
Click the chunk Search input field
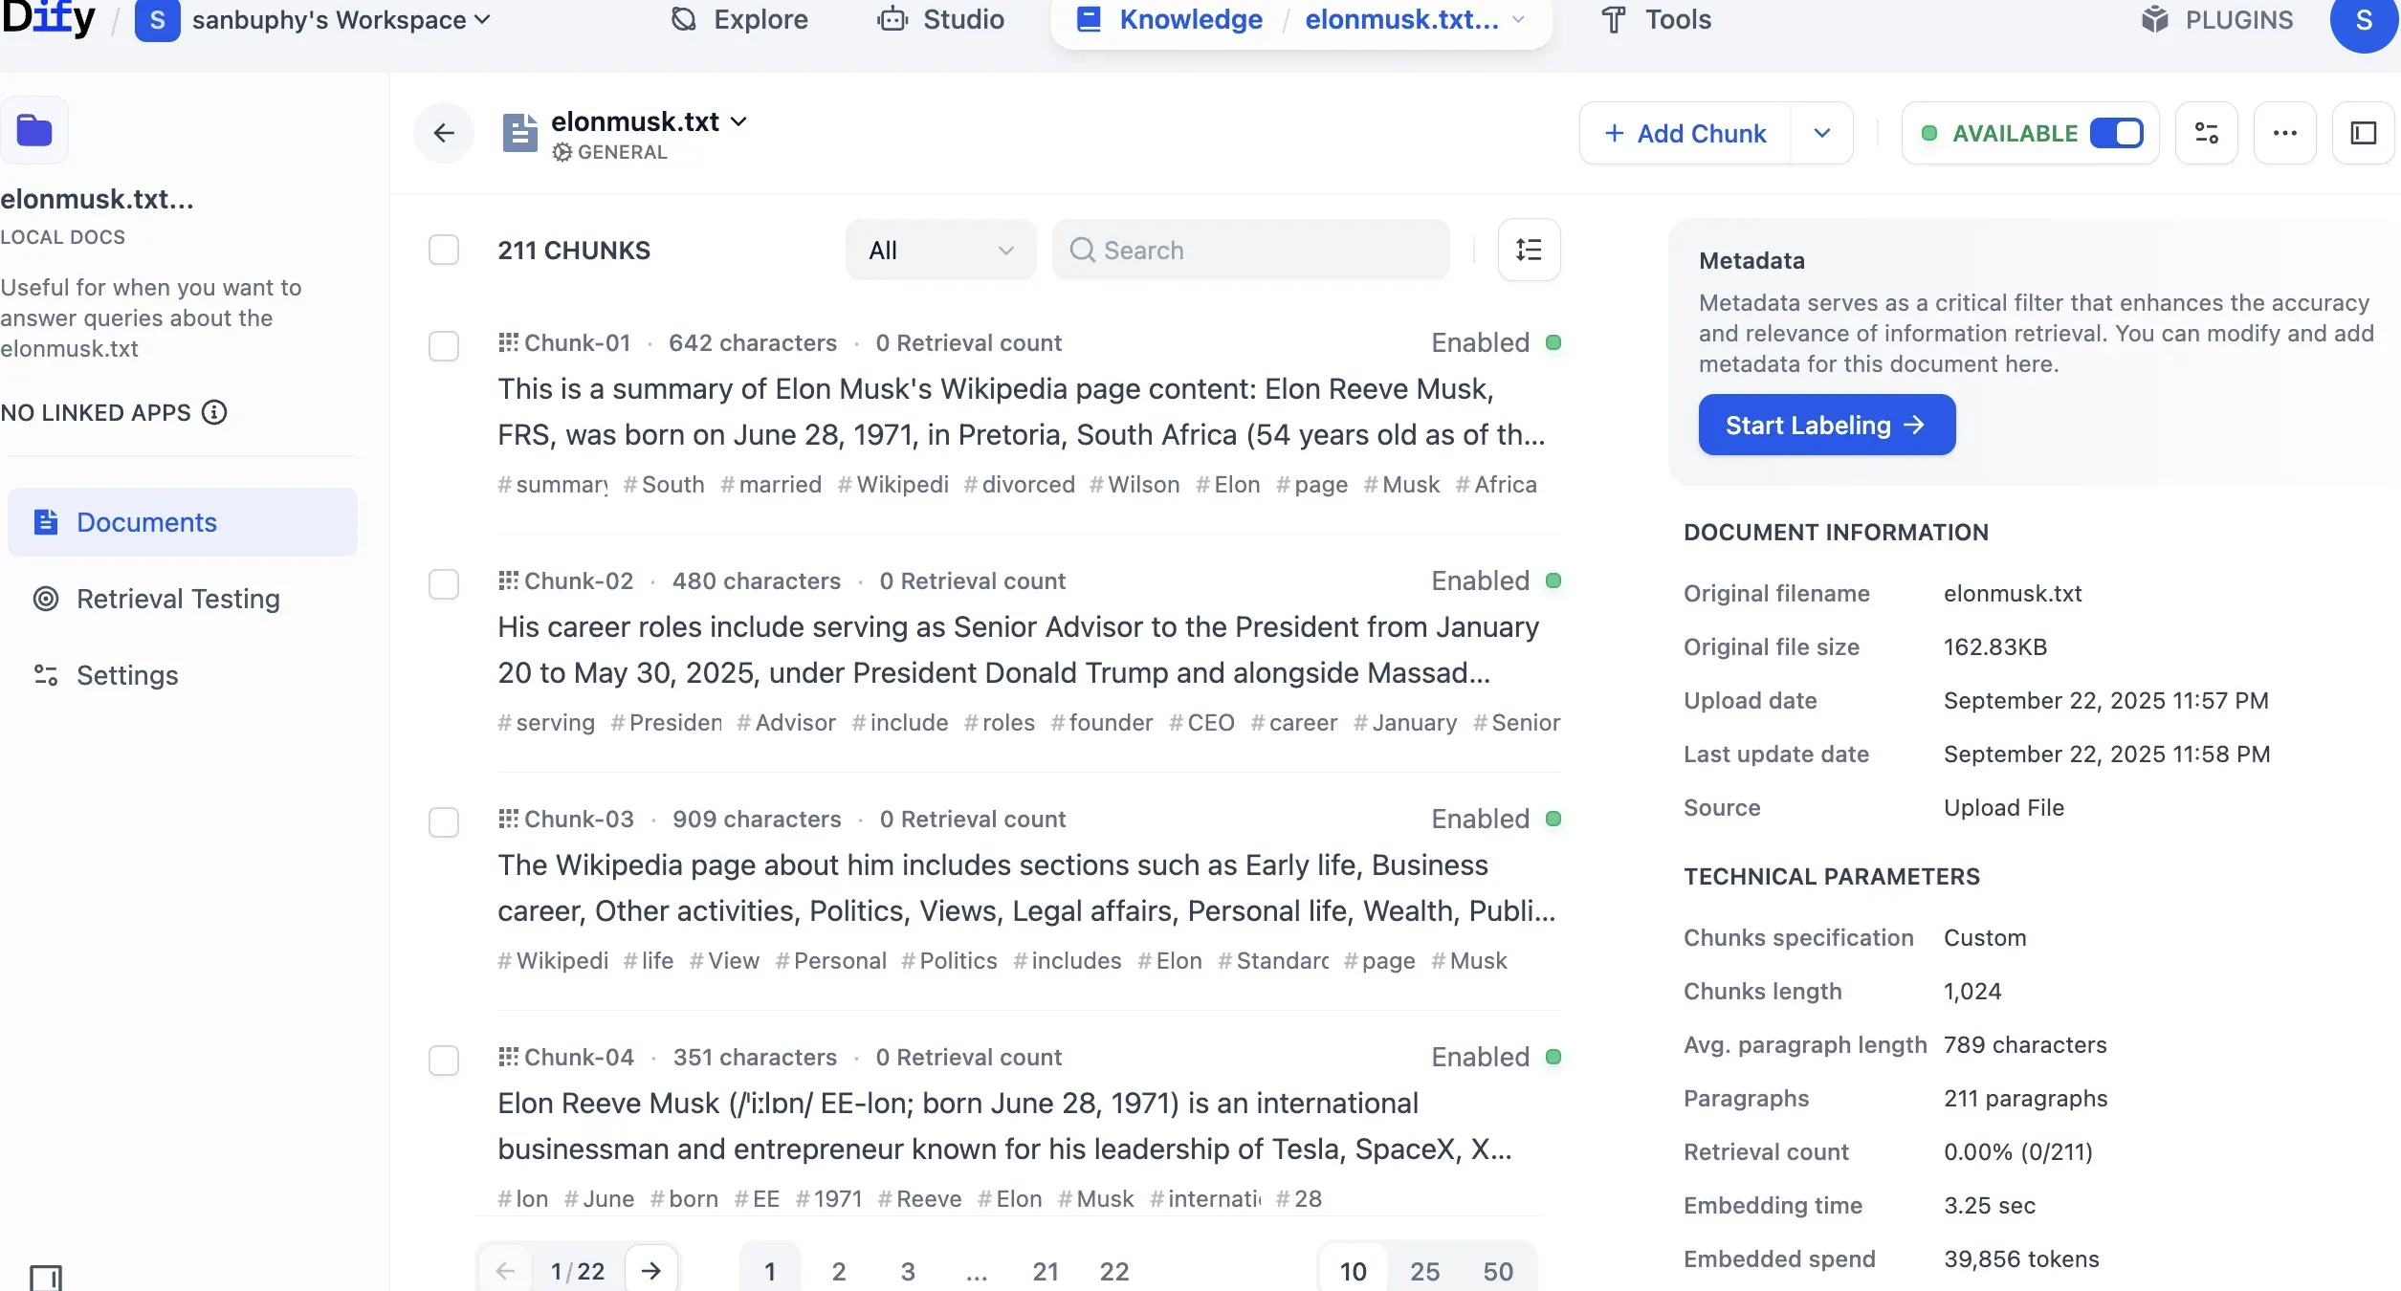tap(1250, 250)
